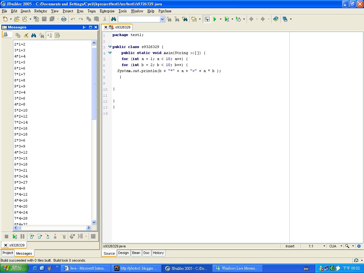Click the Step Over icon in debug bar
364x273 pixels.
[x=39, y=237]
